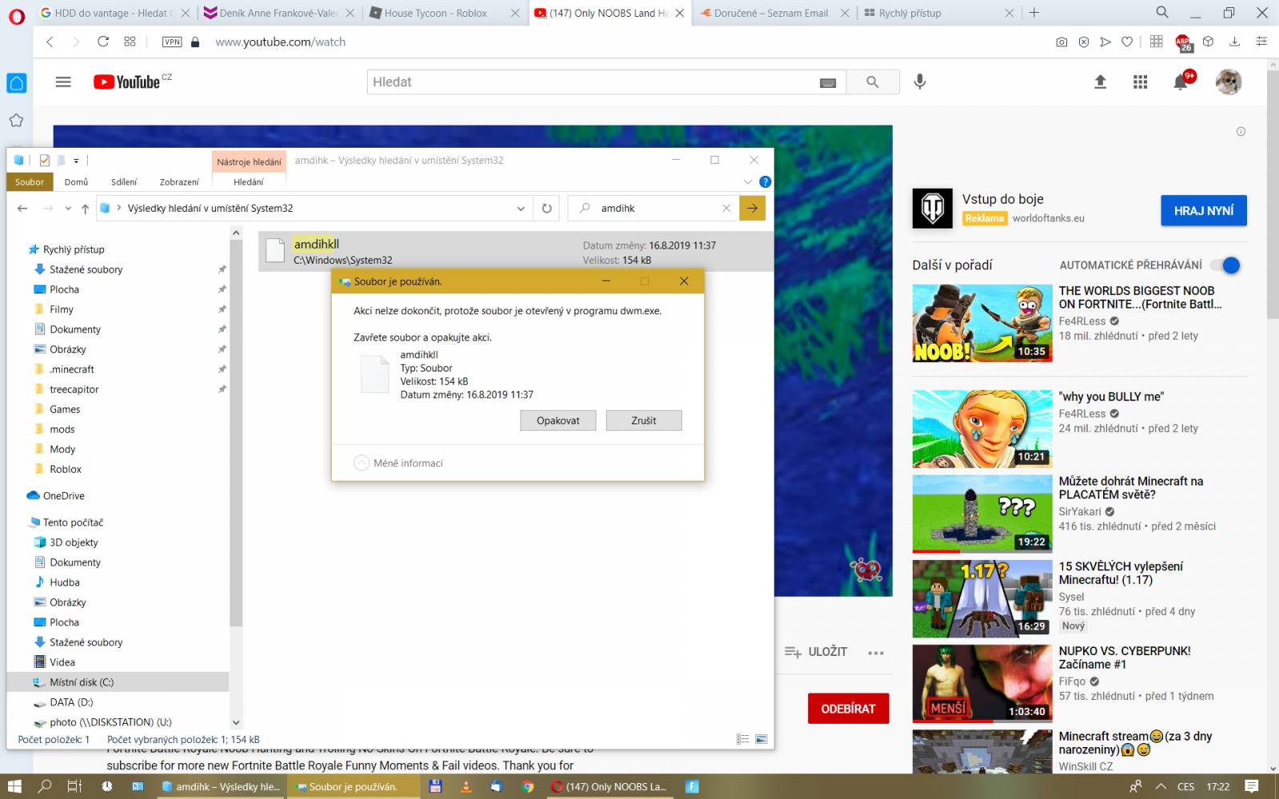Open YouTube apps grid

tap(1141, 81)
